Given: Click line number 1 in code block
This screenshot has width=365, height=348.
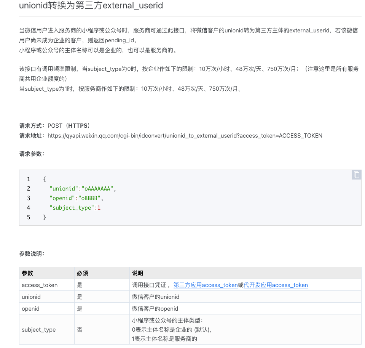Looking at the screenshot, I should tap(28, 179).
